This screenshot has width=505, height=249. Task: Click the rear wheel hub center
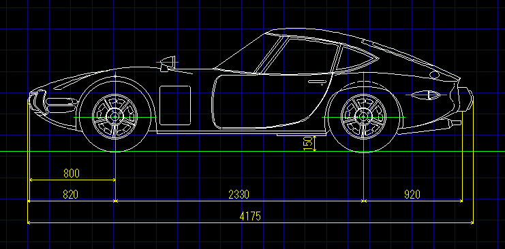363,117
